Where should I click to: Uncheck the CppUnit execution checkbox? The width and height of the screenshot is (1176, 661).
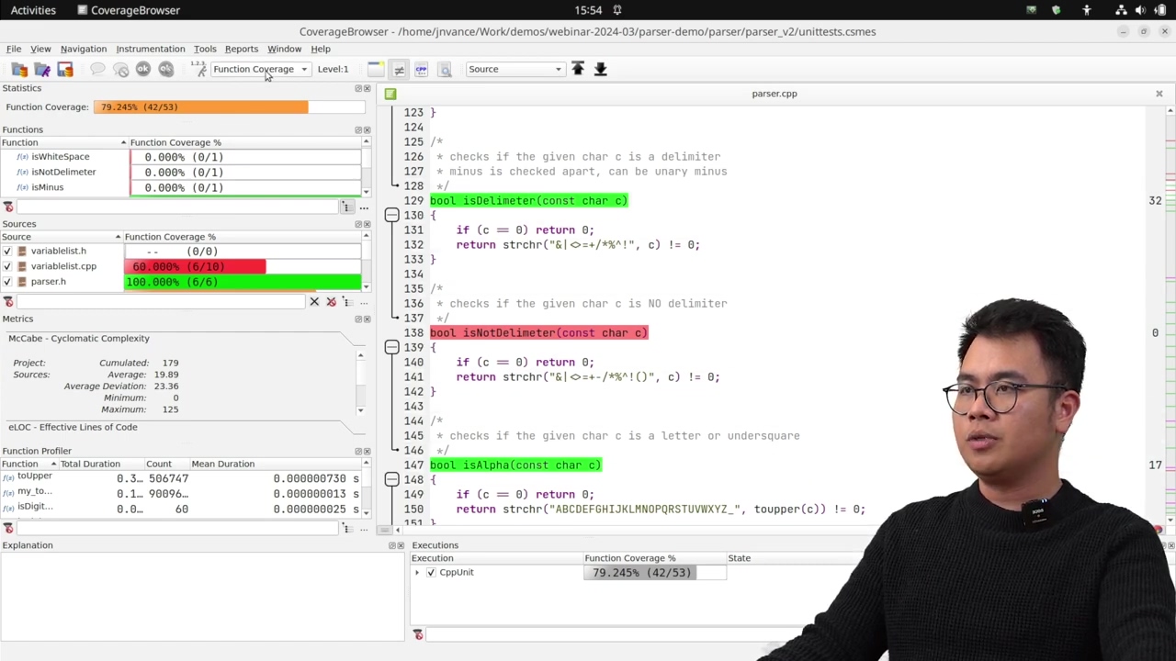(430, 572)
